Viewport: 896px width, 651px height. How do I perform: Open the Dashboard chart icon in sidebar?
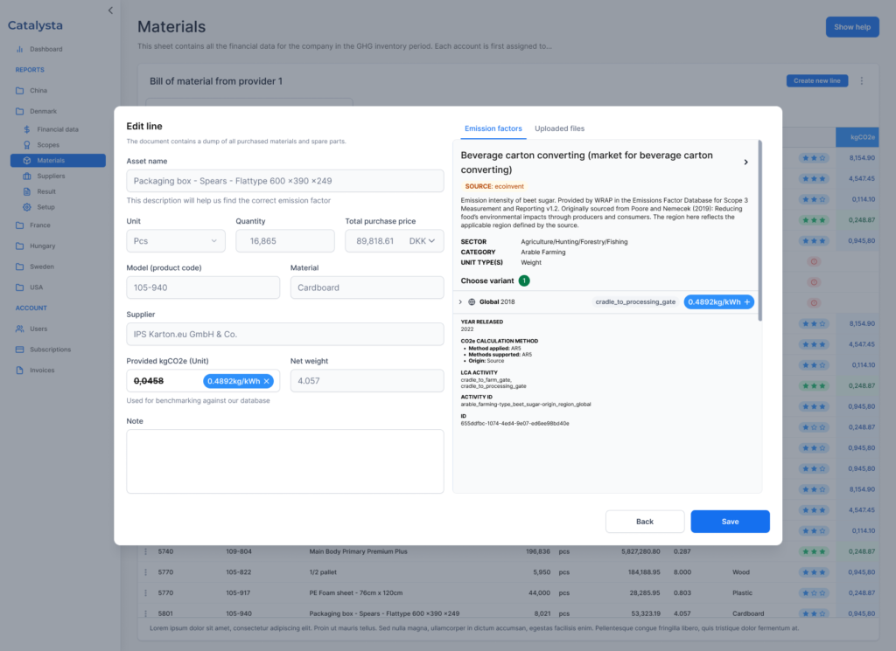coord(20,49)
